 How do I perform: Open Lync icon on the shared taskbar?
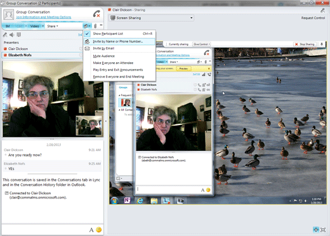click(x=167, y=200)
